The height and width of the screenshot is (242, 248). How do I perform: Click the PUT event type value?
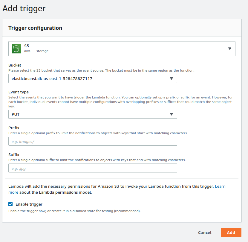coord(16,114)
